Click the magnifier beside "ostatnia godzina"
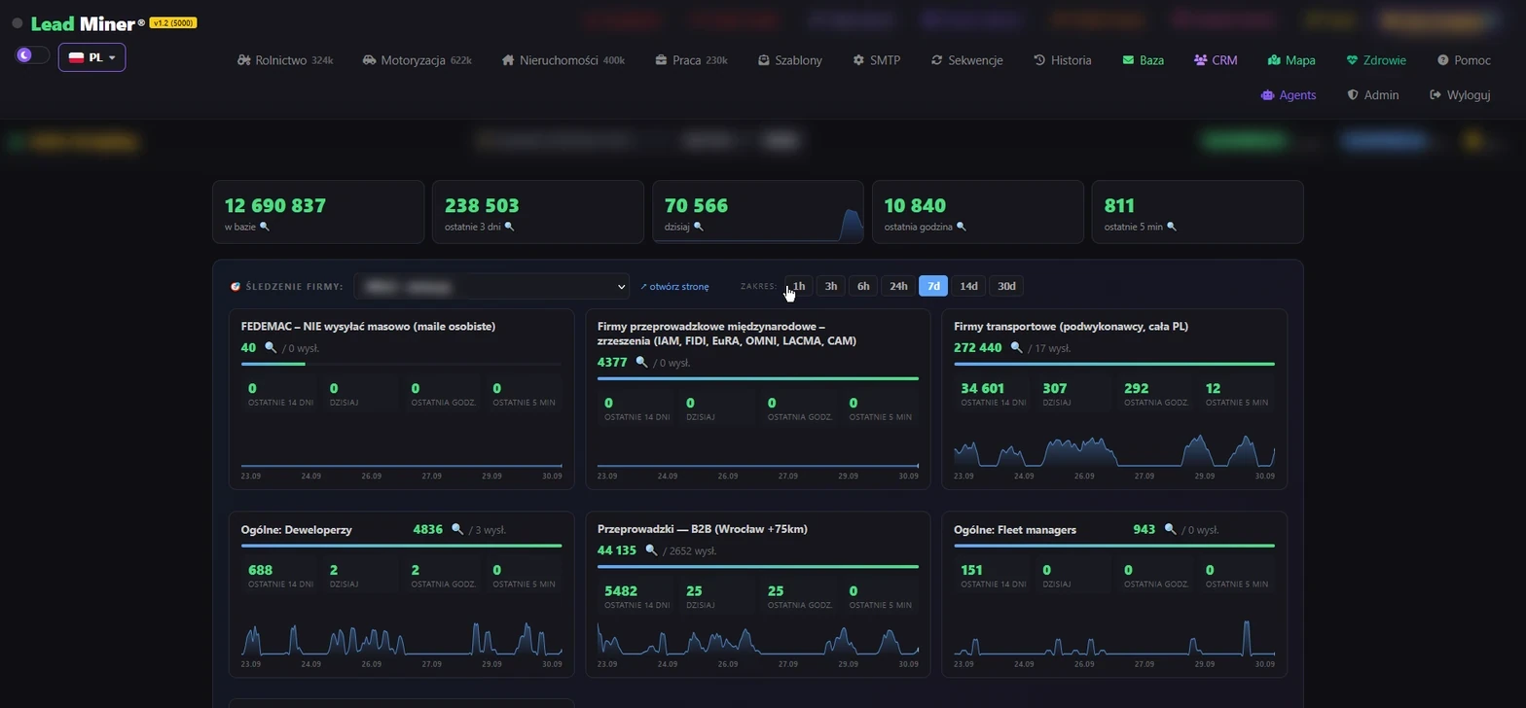 (962, 227)
